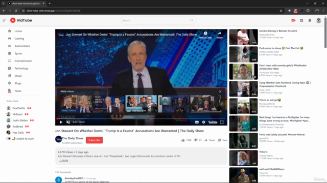This screenshot has width=327, height=183.
Task: Open This is an evil girl video
Action: coord(243,106)
